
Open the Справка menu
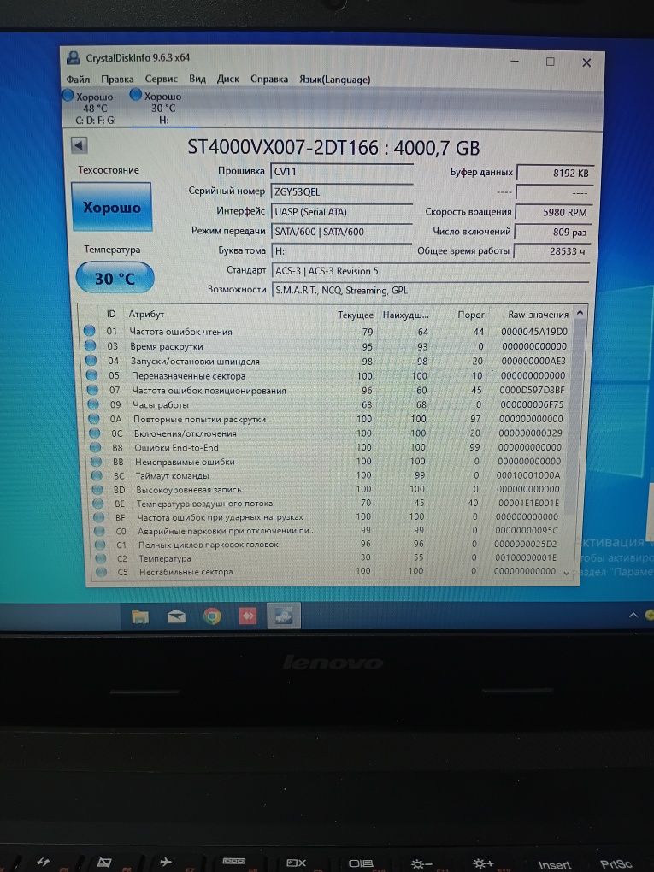tap(269, 79)
